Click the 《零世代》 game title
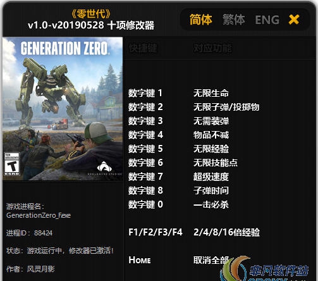This screenshot has height=281, width=318. [91, 14]
